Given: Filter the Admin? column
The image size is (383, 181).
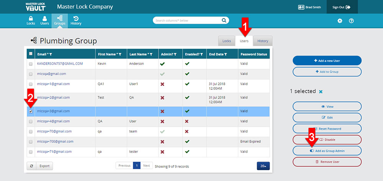Looking at the screenshot, I should 175,54.
